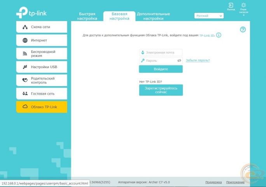Click the reboot (Перезагрузка) icon
The image size is (266, 187).
(243, 5)
